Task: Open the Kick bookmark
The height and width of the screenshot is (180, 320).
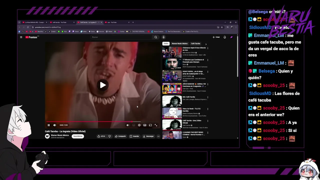Action: 64,31
